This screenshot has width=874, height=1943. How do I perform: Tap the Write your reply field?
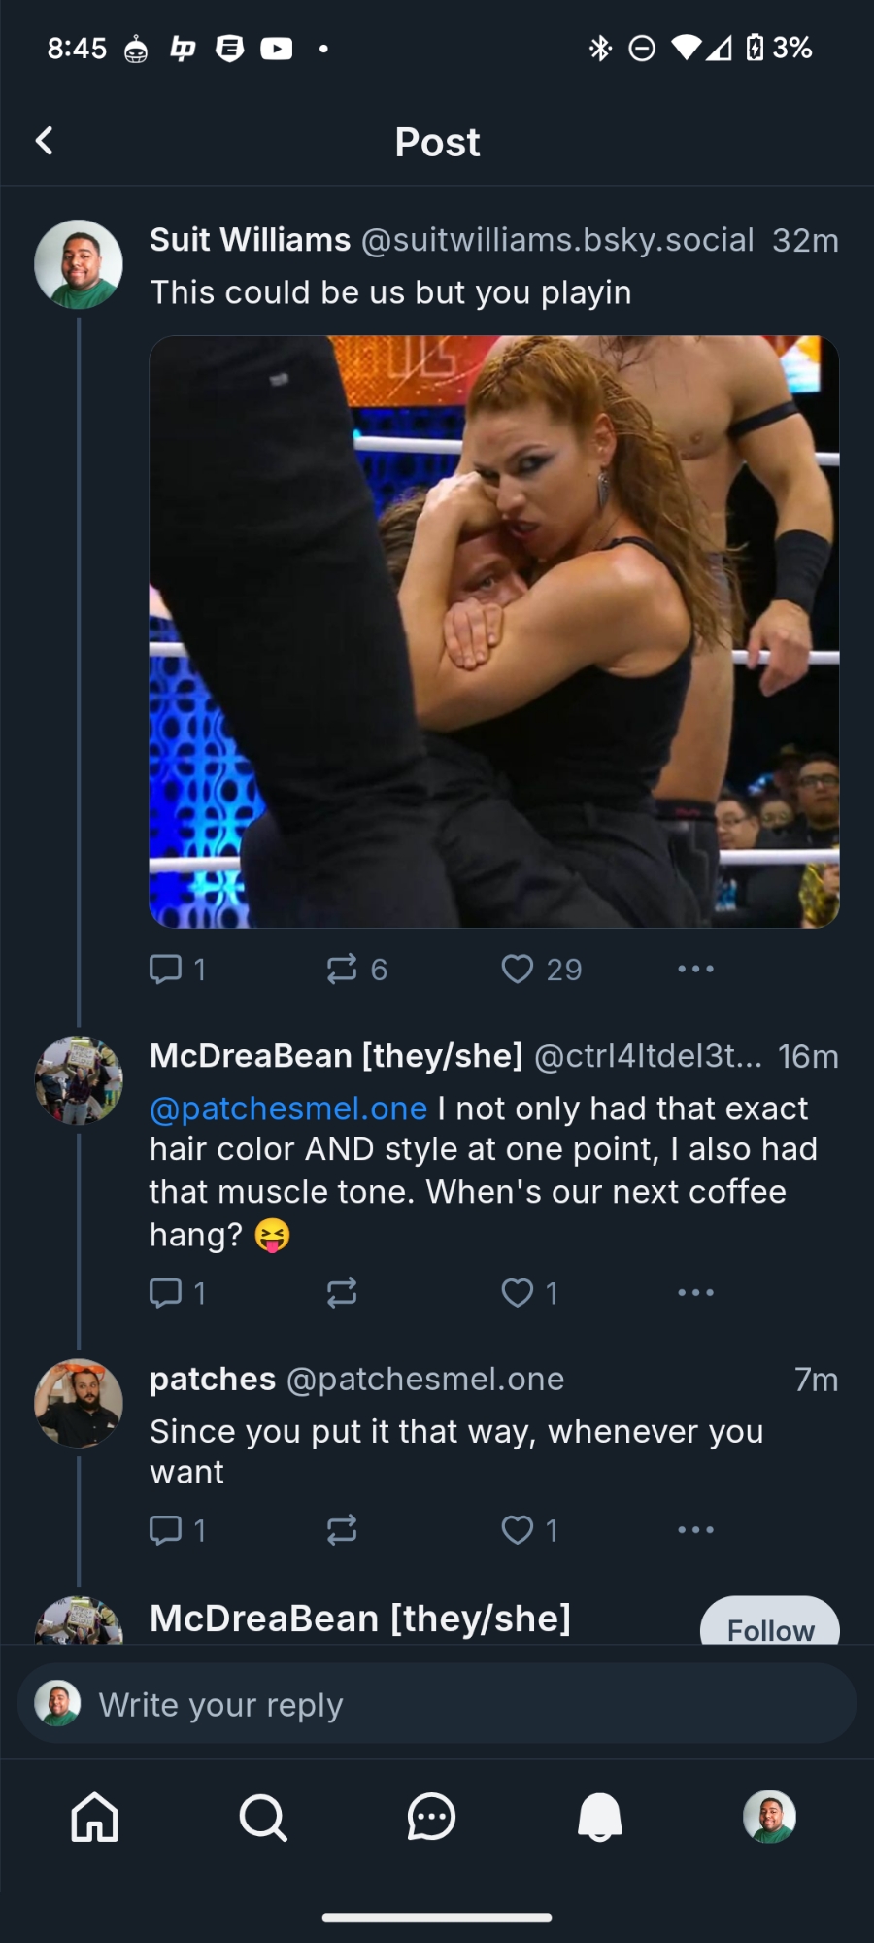click(x=437, y=1705)
